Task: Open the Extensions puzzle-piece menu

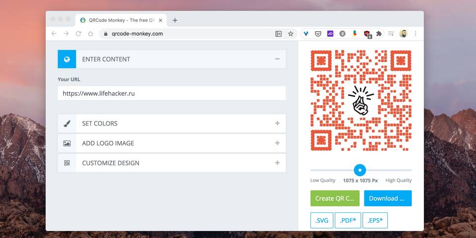Action: coord(379,34)
